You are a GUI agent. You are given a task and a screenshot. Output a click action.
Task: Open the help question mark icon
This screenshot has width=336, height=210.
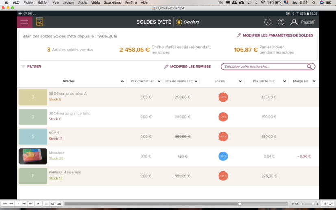tap(281, 22)
